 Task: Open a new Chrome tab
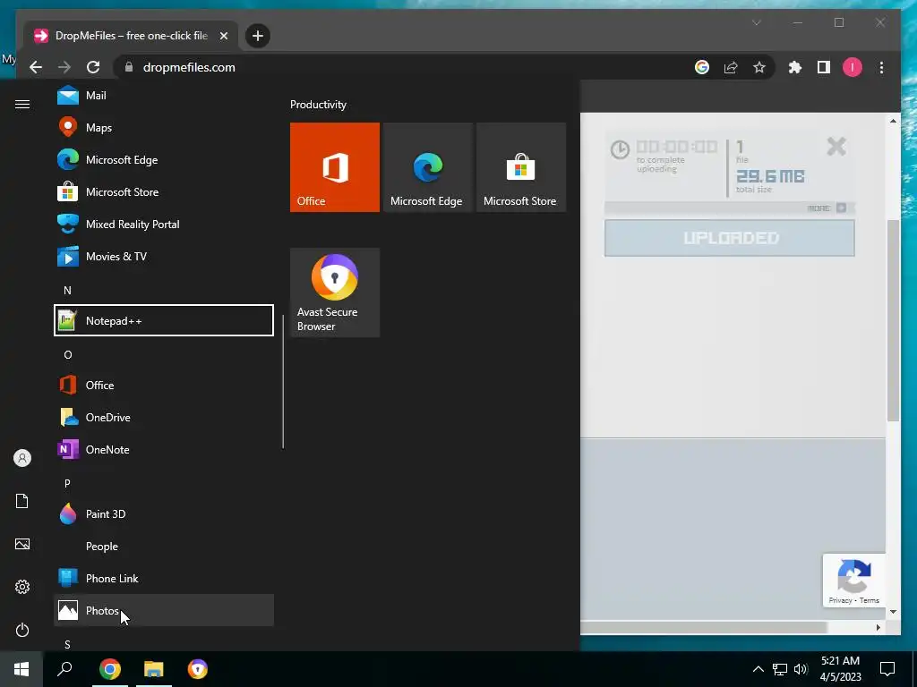pyautogui.click(x=257, y=36)
